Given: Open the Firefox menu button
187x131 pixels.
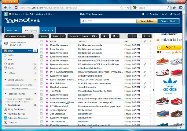Looking at the screenshot, I should pos(10,2).
